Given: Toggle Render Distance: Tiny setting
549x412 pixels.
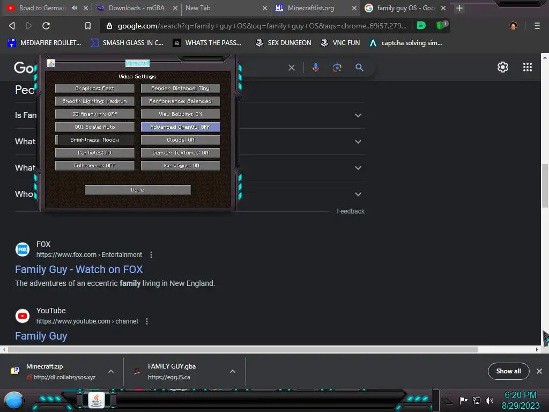Looking at the screenshot, I should 180,89.
